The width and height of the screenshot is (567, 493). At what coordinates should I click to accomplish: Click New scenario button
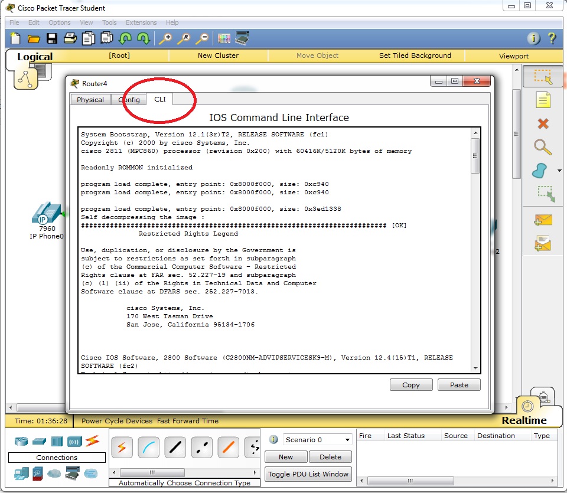click(286, 457)
